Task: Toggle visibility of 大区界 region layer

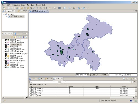Action: (x=6, y=63)
